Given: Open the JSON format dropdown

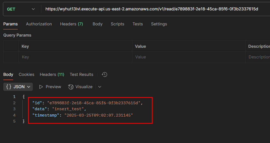Looking at the screenshot, I should click(x=18, y=87).
